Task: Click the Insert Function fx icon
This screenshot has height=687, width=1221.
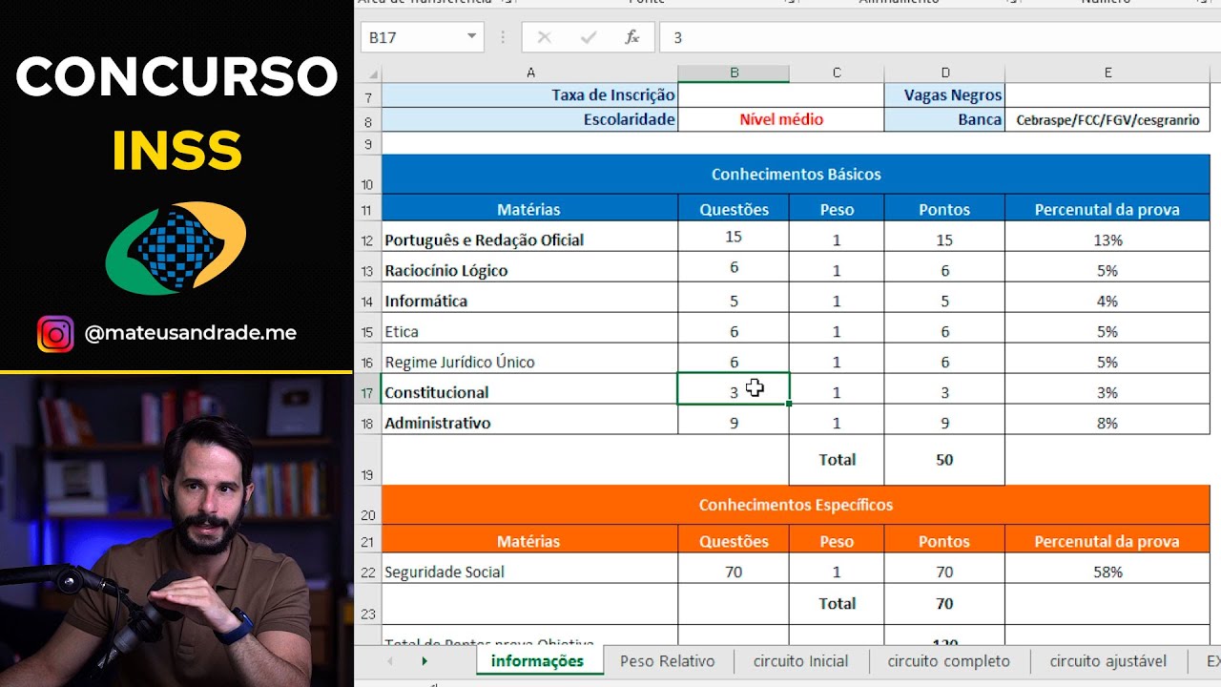Action: [x=631, y=37]
